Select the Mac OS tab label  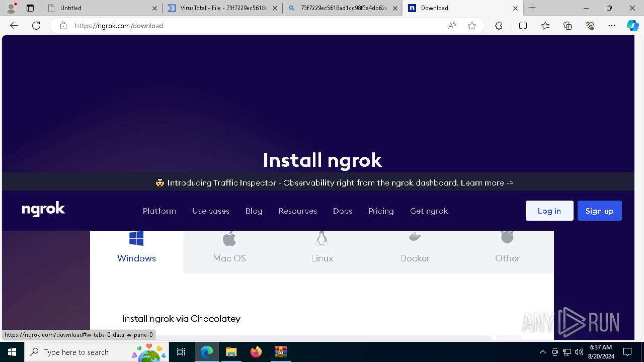pyautogui.click(x=229, y=258)
